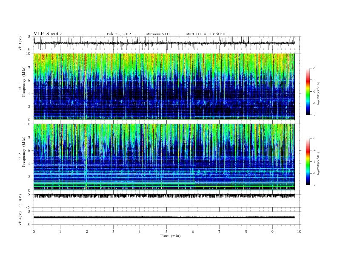Image resolution: width=337 pixels, height=260 pixels.
Task: Click the upper spectrogram color scale bar
Action: [308, 91]
